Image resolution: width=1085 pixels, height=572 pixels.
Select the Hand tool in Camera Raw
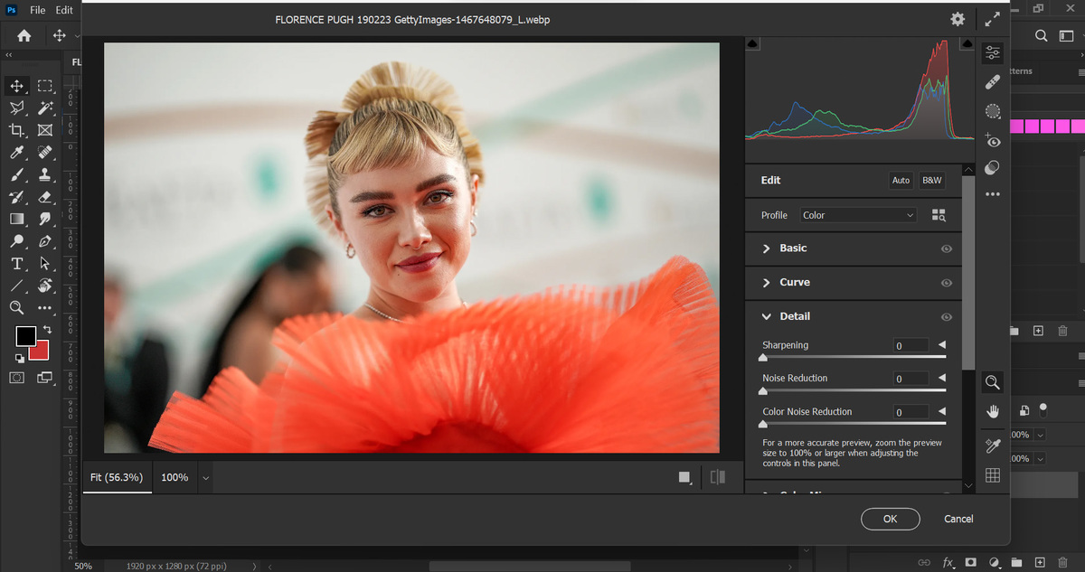point(993,412)
